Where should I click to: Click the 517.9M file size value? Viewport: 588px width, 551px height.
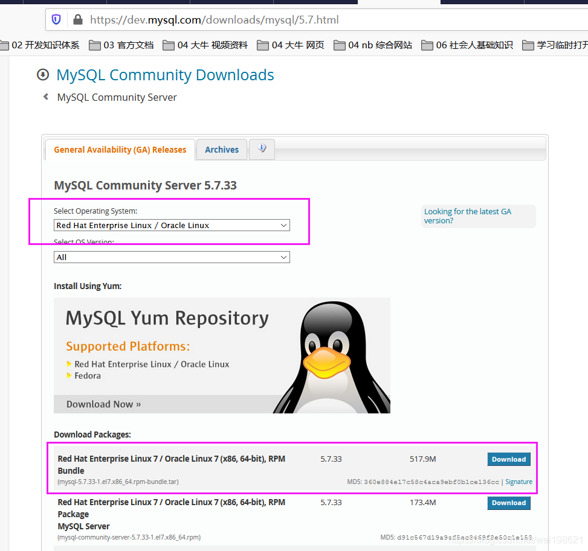click(422, 459)
